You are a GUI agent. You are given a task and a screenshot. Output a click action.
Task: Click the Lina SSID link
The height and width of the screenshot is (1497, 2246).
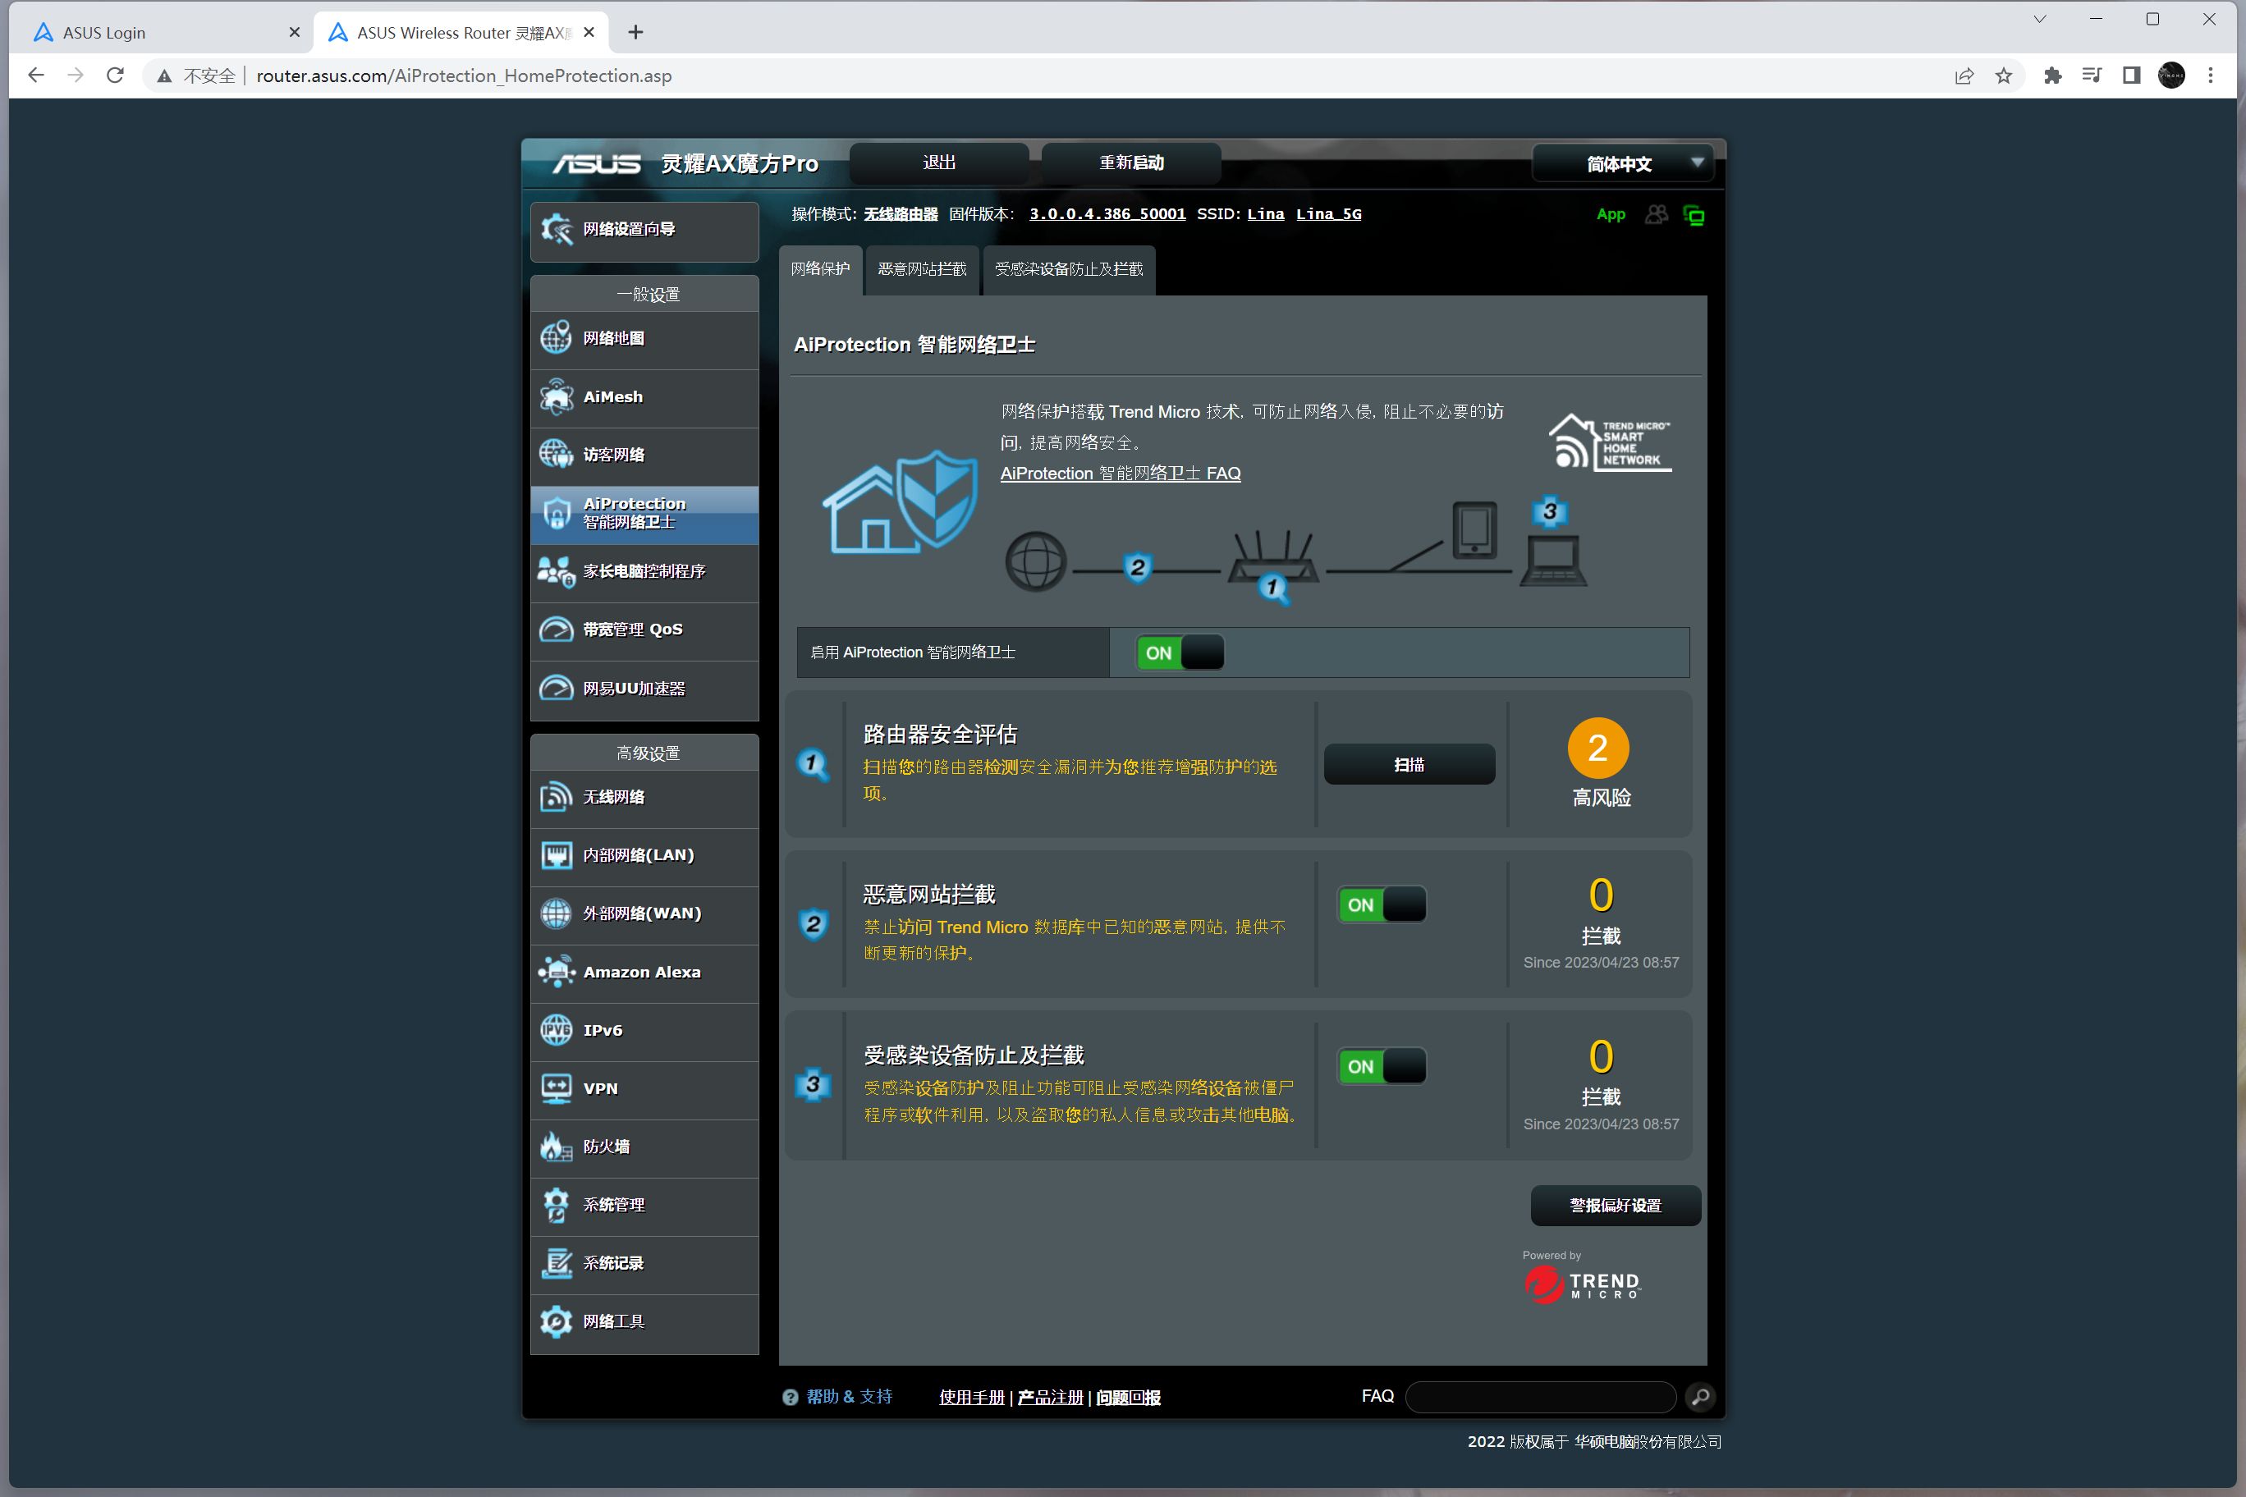1265,214
